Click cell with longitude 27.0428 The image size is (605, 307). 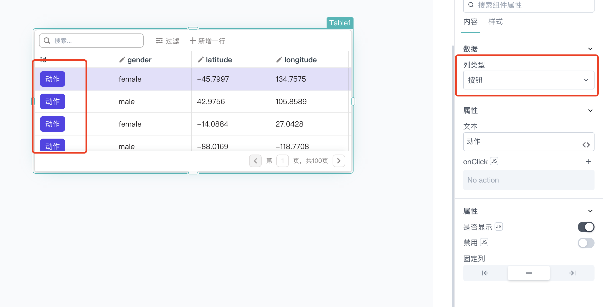[309, 124]
